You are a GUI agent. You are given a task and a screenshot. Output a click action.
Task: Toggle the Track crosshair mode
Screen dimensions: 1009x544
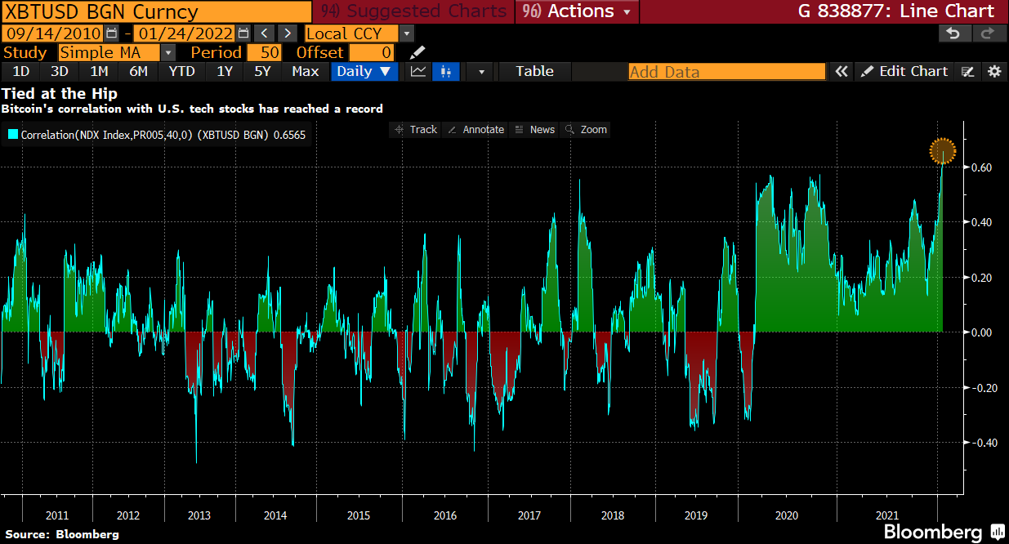point(416,130)
